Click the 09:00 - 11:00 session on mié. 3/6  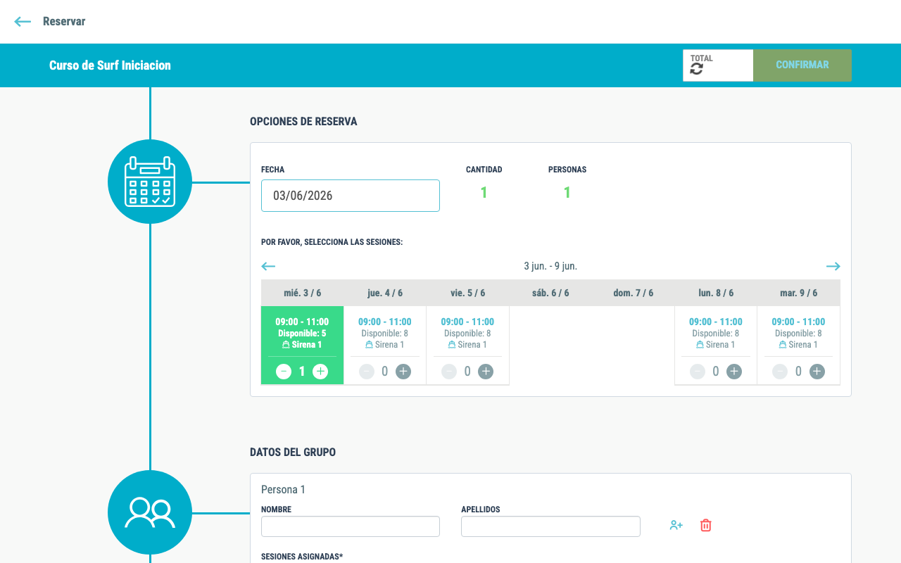pyautogui.click(x=302, y=322)
